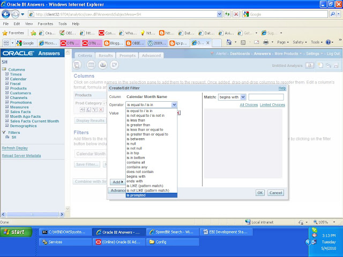Image resolution: width=343 pixels, height=257 pixels.
Task: Click the All Choices link
Action: click(x=249, y=105)
